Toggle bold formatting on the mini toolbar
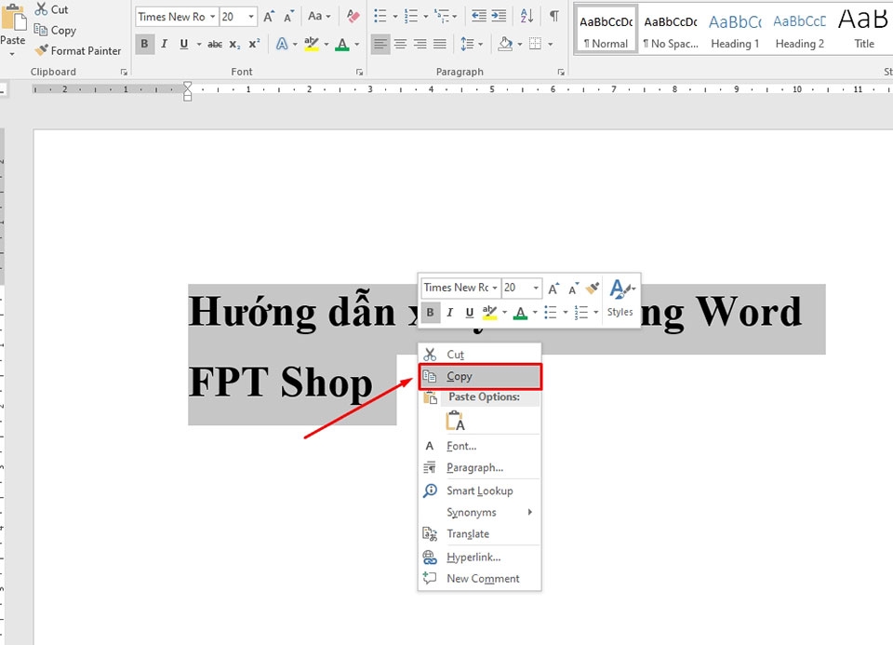Screen dimensions: 893x645 coord(429,312)
